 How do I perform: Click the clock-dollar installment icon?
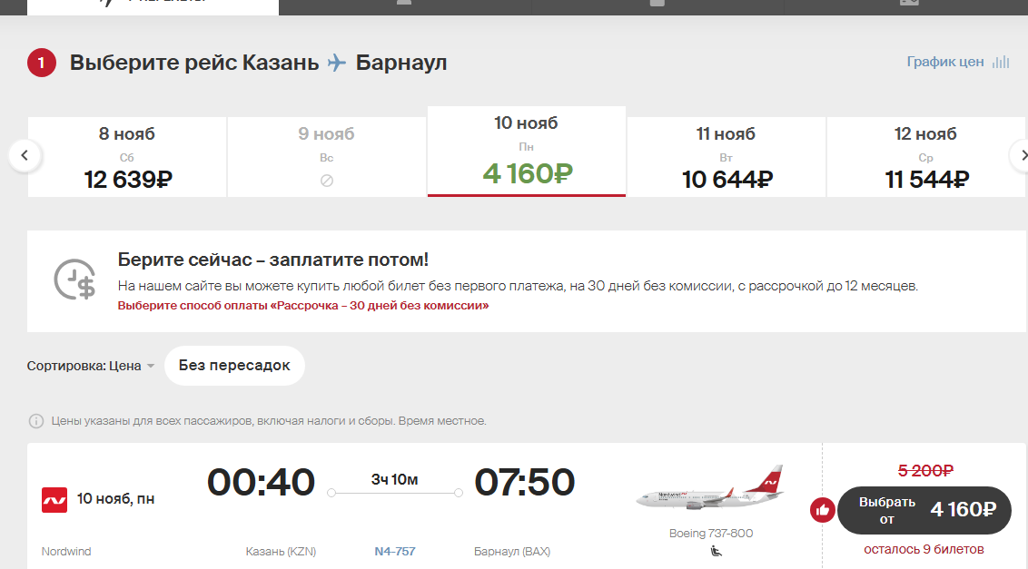(x=74, y=280)
